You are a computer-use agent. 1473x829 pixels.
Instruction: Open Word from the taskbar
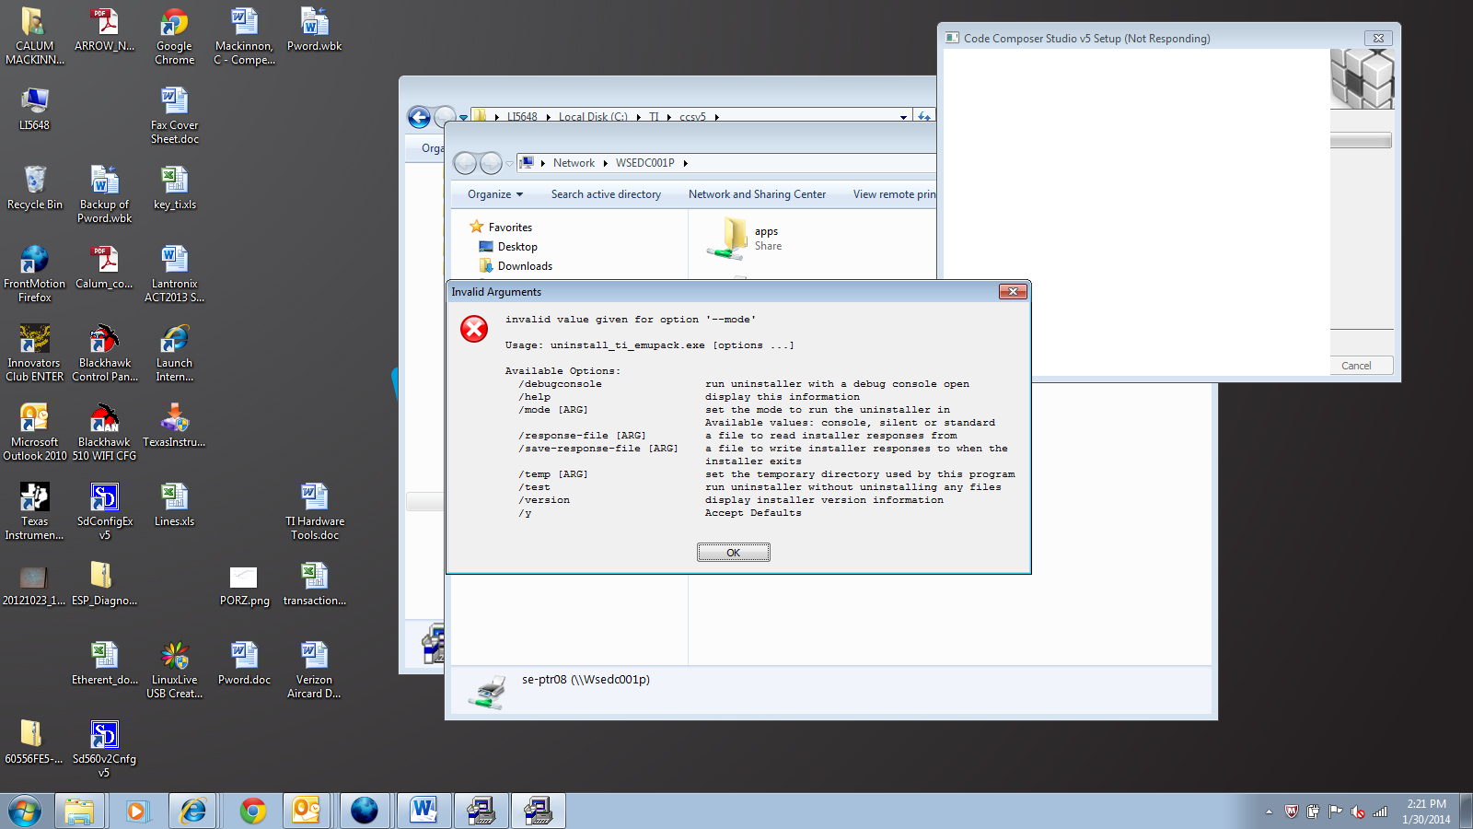click(x=423, y=811)
